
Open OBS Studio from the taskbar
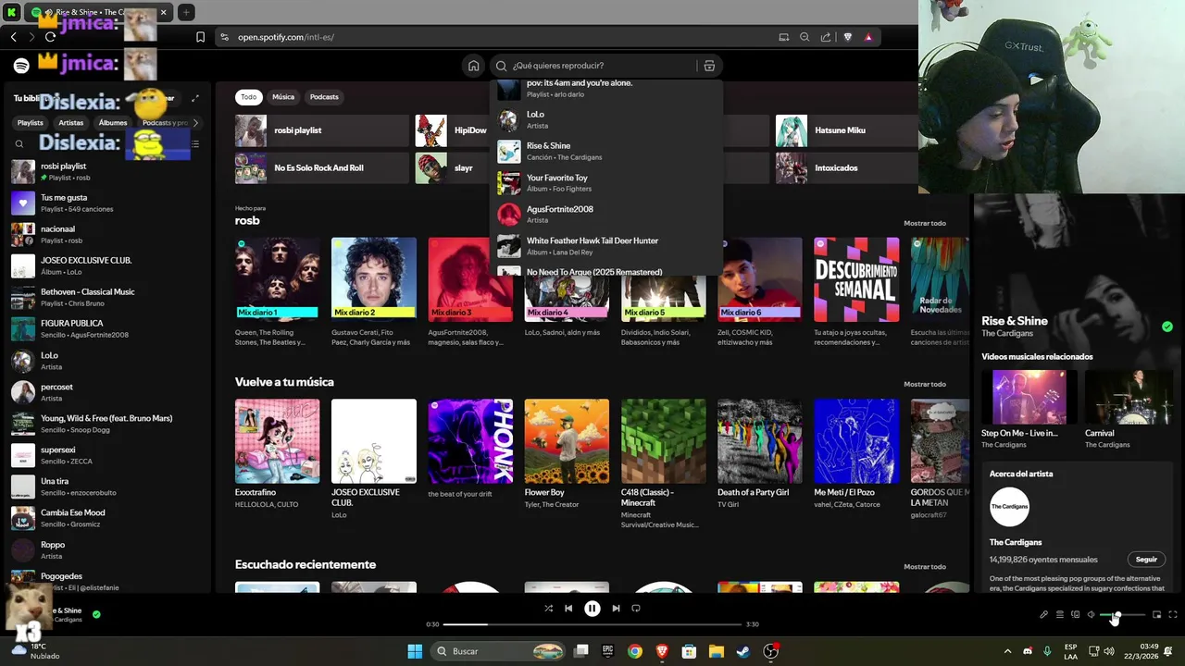(x=770, y=651)
